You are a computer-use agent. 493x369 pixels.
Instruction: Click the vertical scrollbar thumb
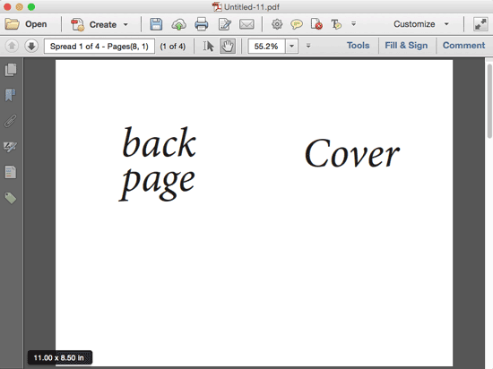(x=489, y=101)
